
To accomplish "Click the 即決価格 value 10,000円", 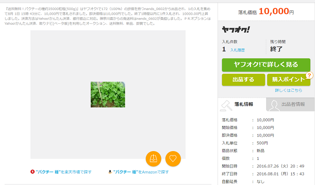I will [265, 135].
